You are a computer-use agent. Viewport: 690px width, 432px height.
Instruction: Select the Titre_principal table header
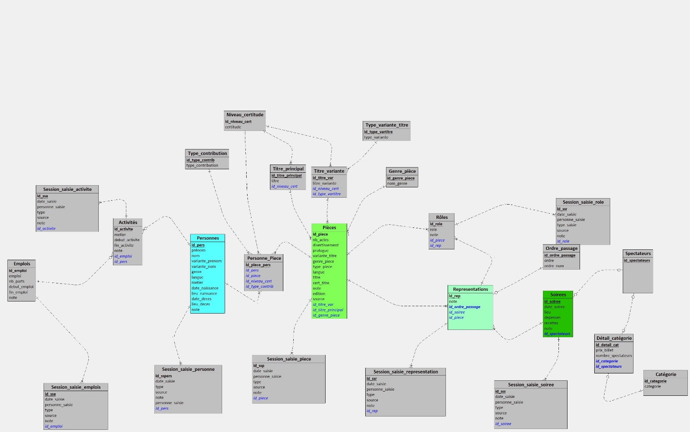tap(288, 169)
